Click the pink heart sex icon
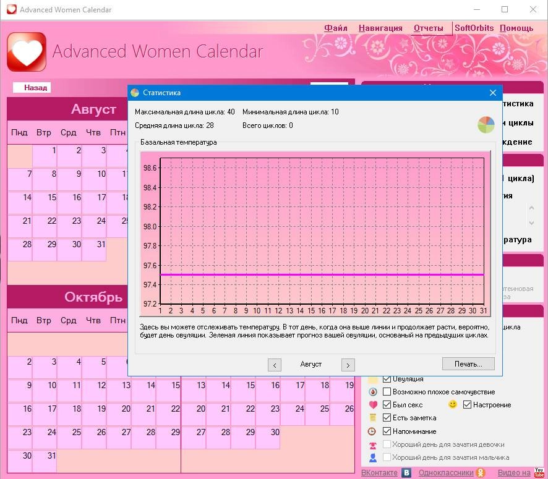 pos(373,405)
